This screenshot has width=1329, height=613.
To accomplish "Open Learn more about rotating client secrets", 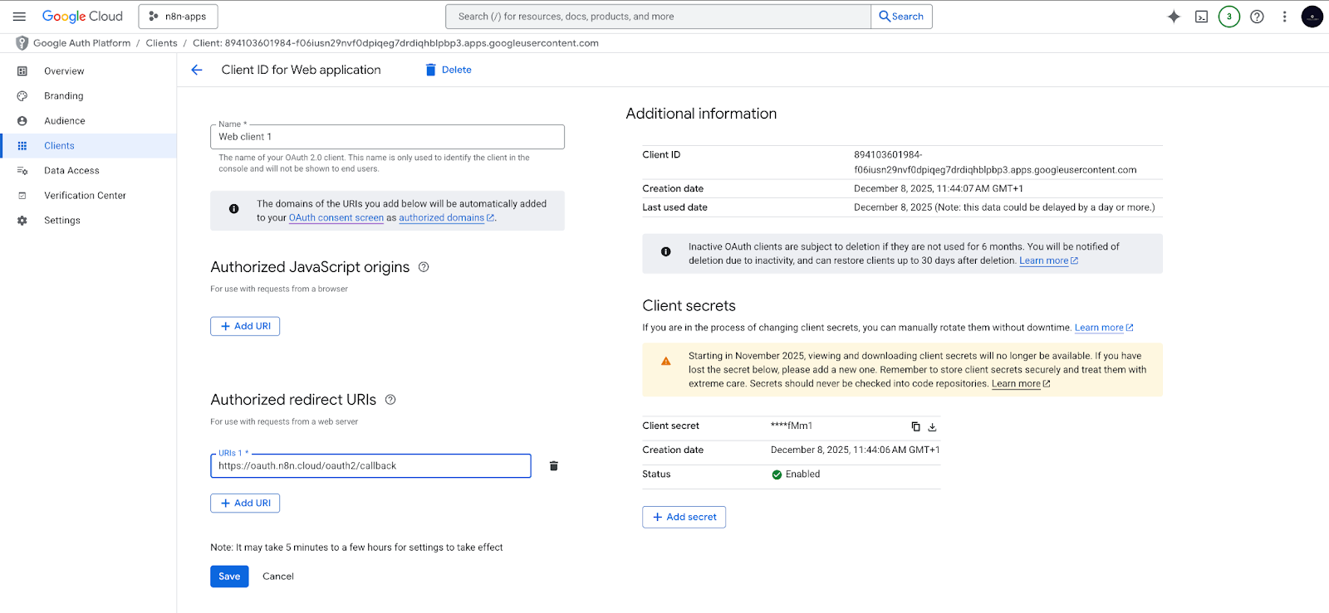I will pyautogui.click(x=1104, y=328).
